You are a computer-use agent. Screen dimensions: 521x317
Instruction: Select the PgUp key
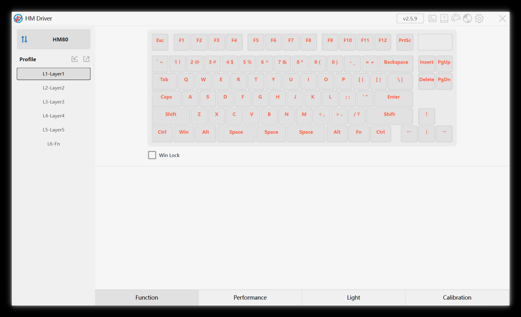444,64
